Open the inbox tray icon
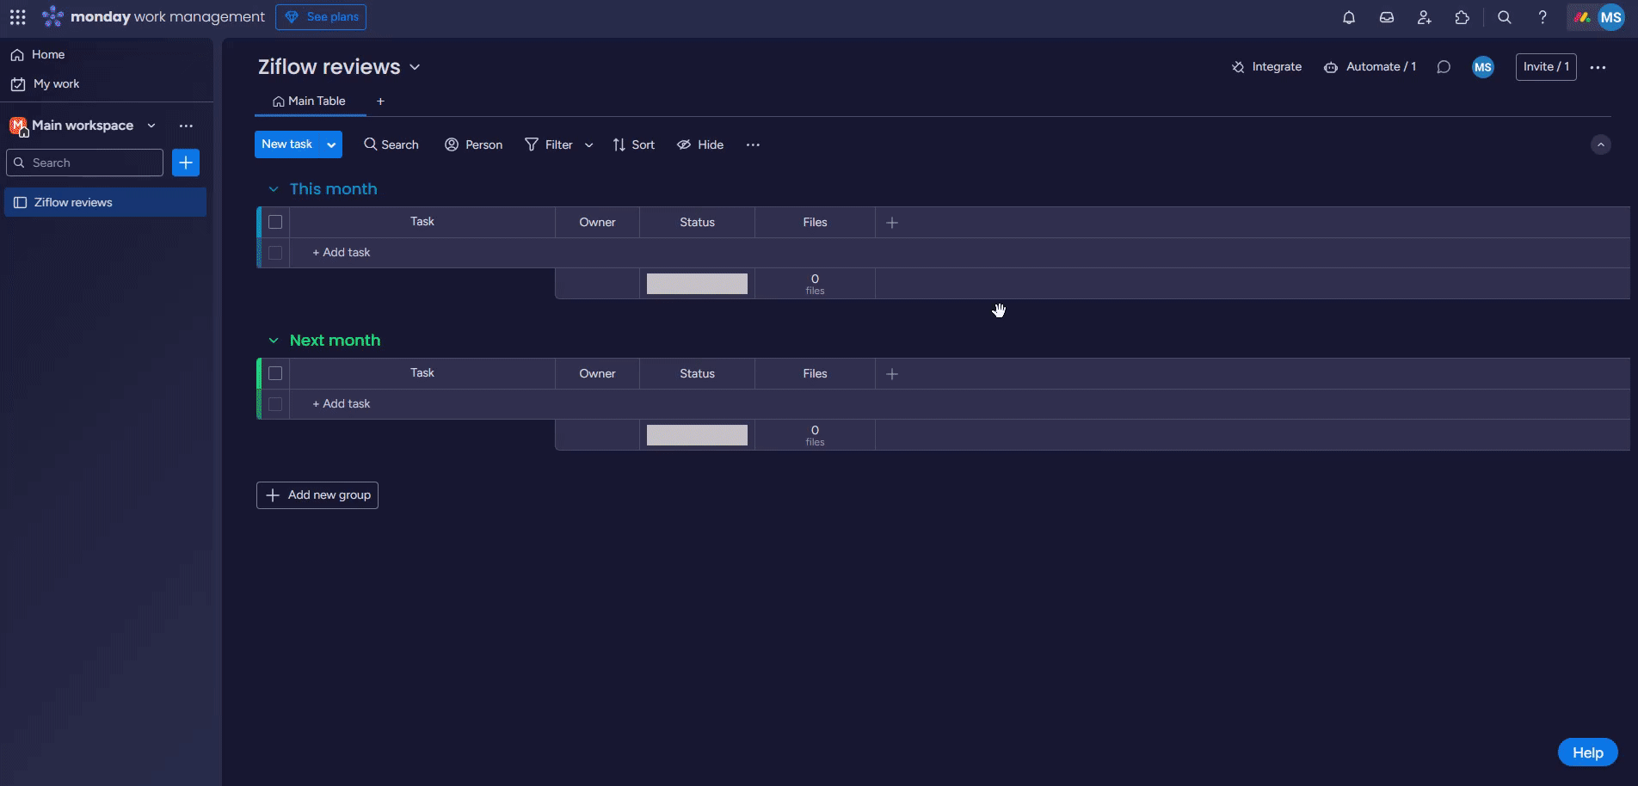Viewport: 1638px width, 786px height. coord(1387,17)
